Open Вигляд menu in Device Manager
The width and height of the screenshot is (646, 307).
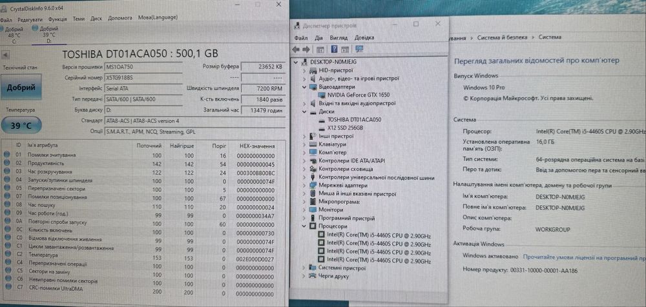[x=339, y=37]
